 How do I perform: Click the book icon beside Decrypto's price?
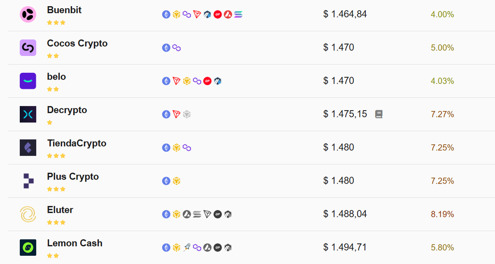click(x=379, y=114)
